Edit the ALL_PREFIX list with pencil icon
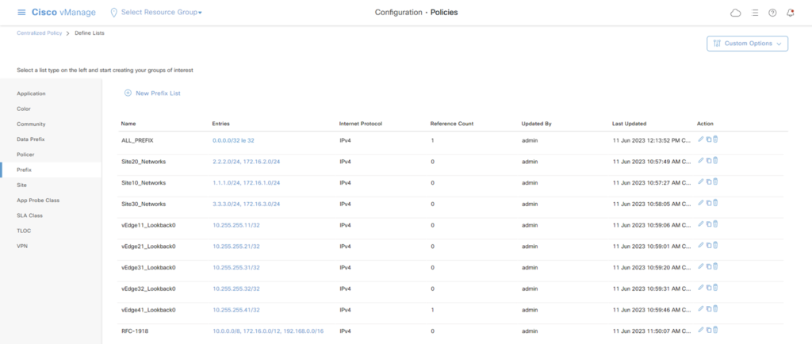Image resolution: width=812 pixels, height=344 pixels. coord(700,140)
